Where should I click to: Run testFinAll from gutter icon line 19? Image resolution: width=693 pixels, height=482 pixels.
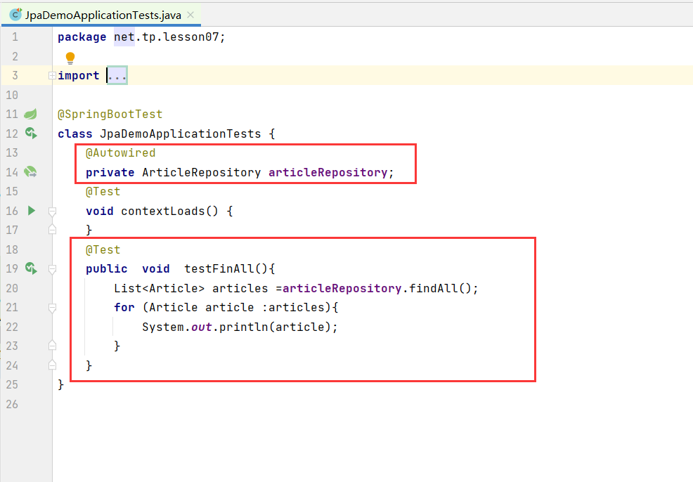(31, 268)
